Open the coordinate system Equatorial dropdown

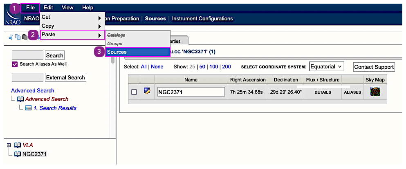click(326, 66)
